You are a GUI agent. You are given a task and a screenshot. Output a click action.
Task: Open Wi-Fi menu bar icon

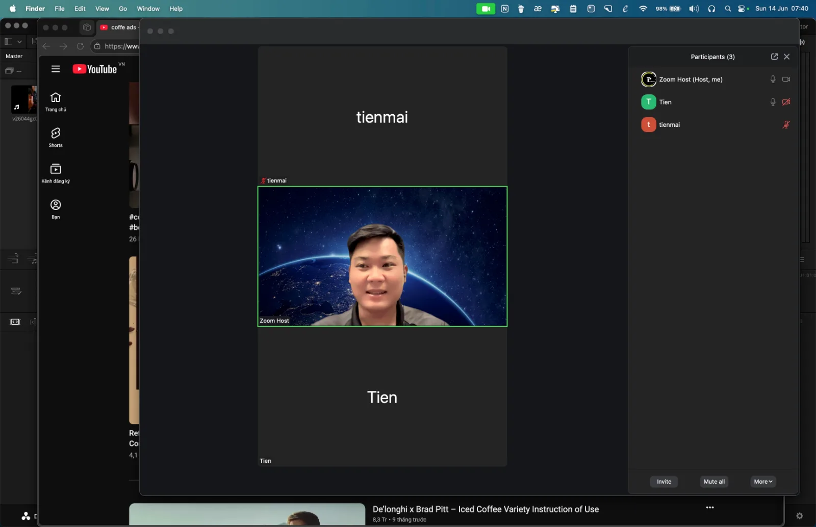643,9
